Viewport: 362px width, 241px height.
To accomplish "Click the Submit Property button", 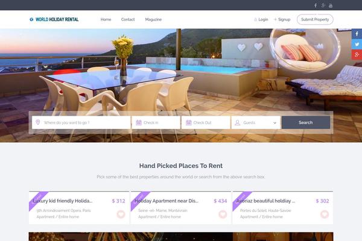I will [x=315, y=19].
